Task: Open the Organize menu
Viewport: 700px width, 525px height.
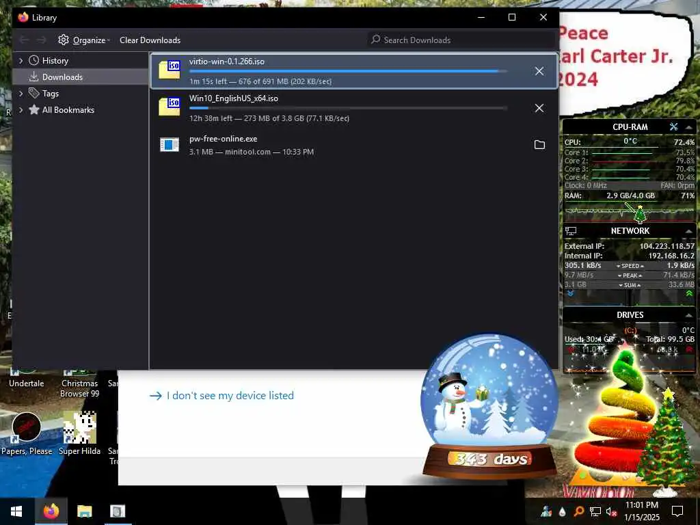Action: pos(84,40)
